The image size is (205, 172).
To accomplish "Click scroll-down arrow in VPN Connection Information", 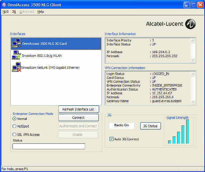I will point(193,102).
